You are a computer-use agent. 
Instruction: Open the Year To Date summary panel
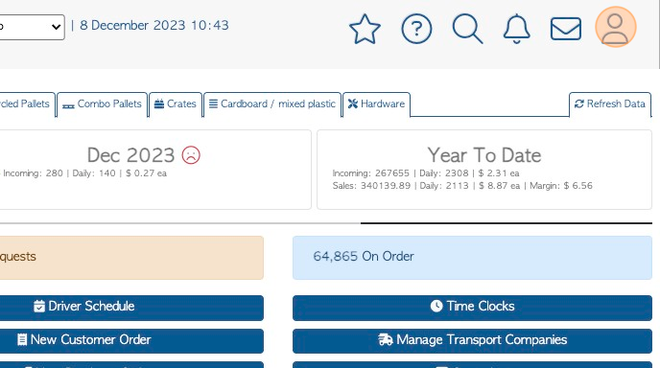coord(484,170)
